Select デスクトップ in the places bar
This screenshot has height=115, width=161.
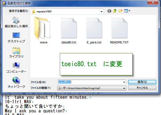pyautogui.click(x=16, y=37)
